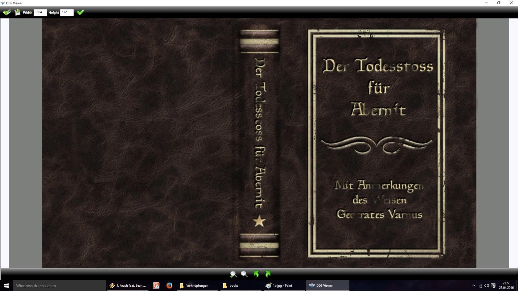Apply size with the green checkmark
This screenshot has height=291, width=518.
click(80, 12)
